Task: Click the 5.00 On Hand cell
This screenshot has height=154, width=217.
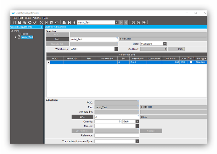Action: 171,62
